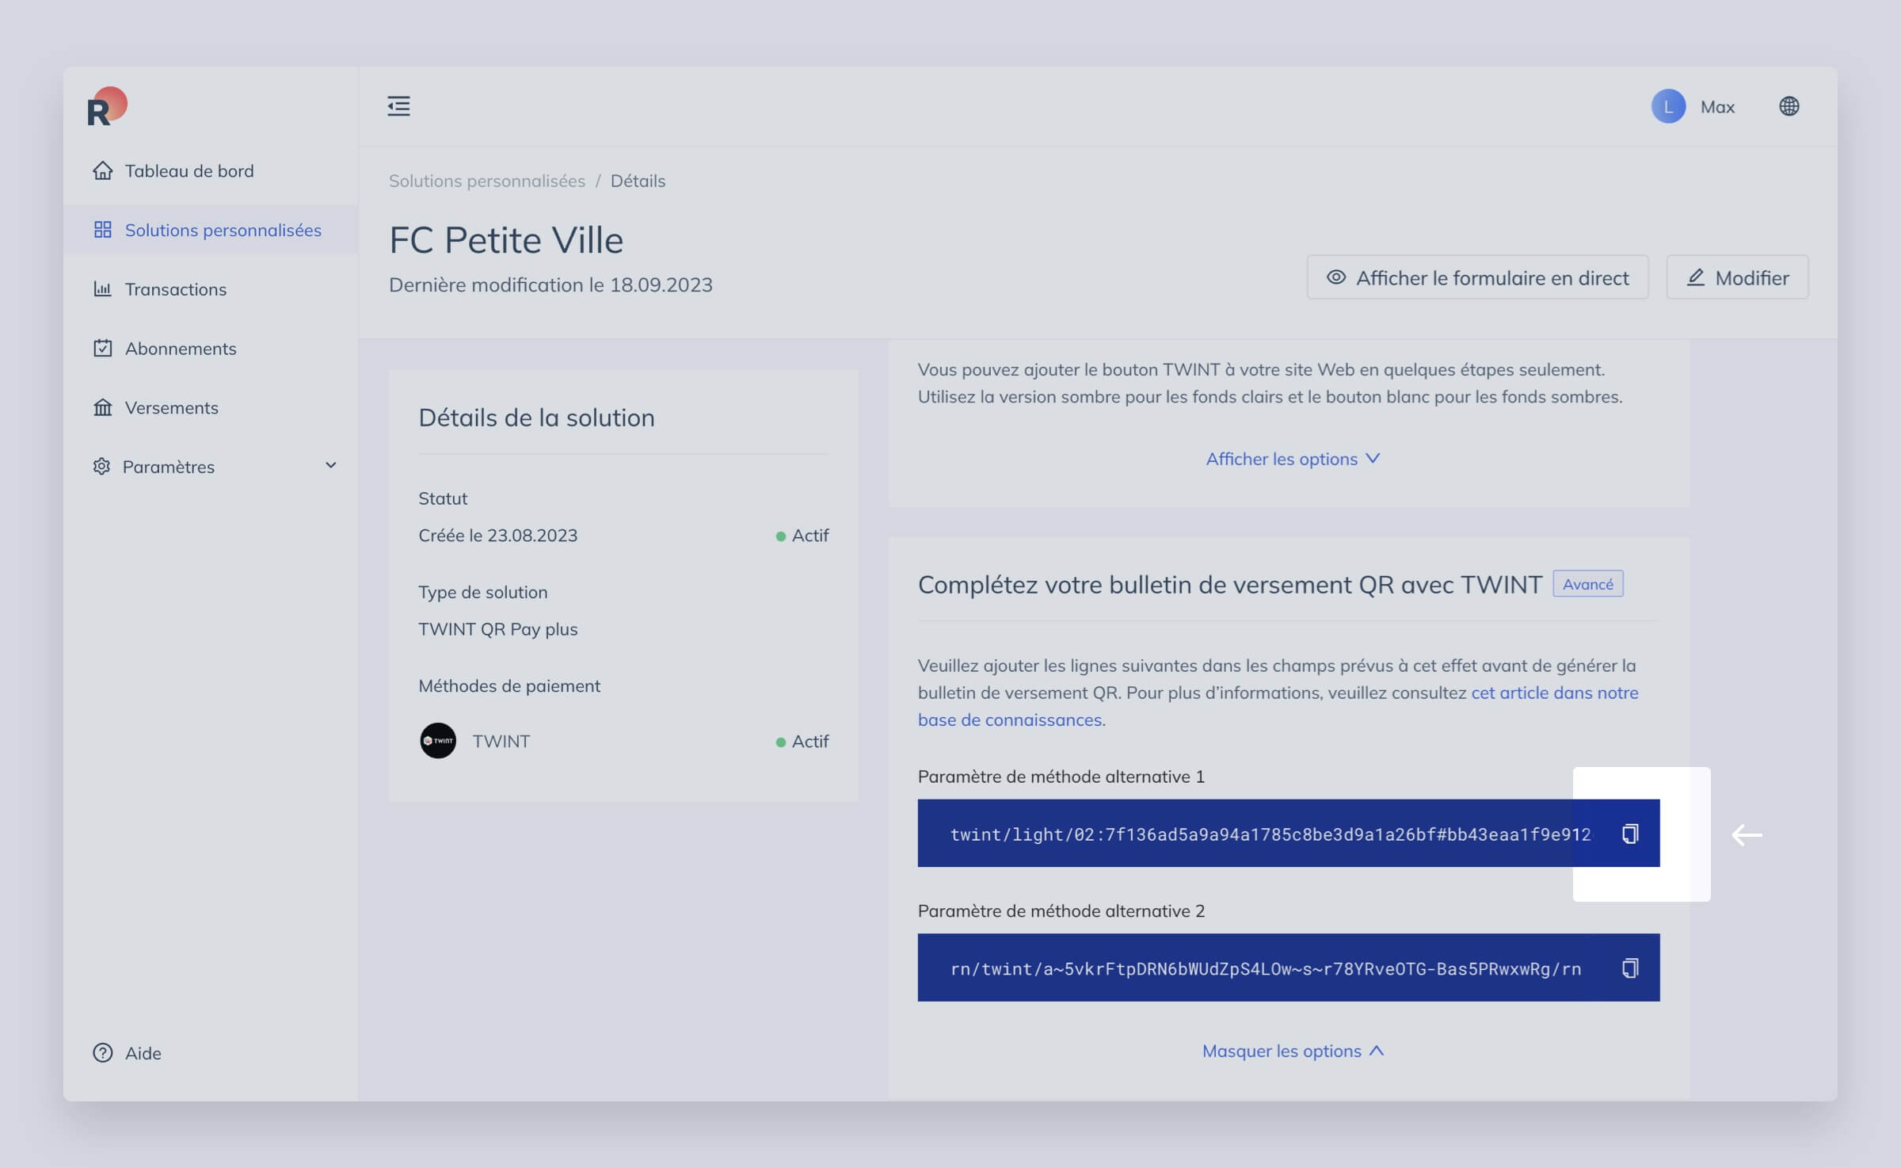1901x1168 pixels.
Task: Collapse the sidebar with the menu-fold icon
Action: [x=398, y=106]
